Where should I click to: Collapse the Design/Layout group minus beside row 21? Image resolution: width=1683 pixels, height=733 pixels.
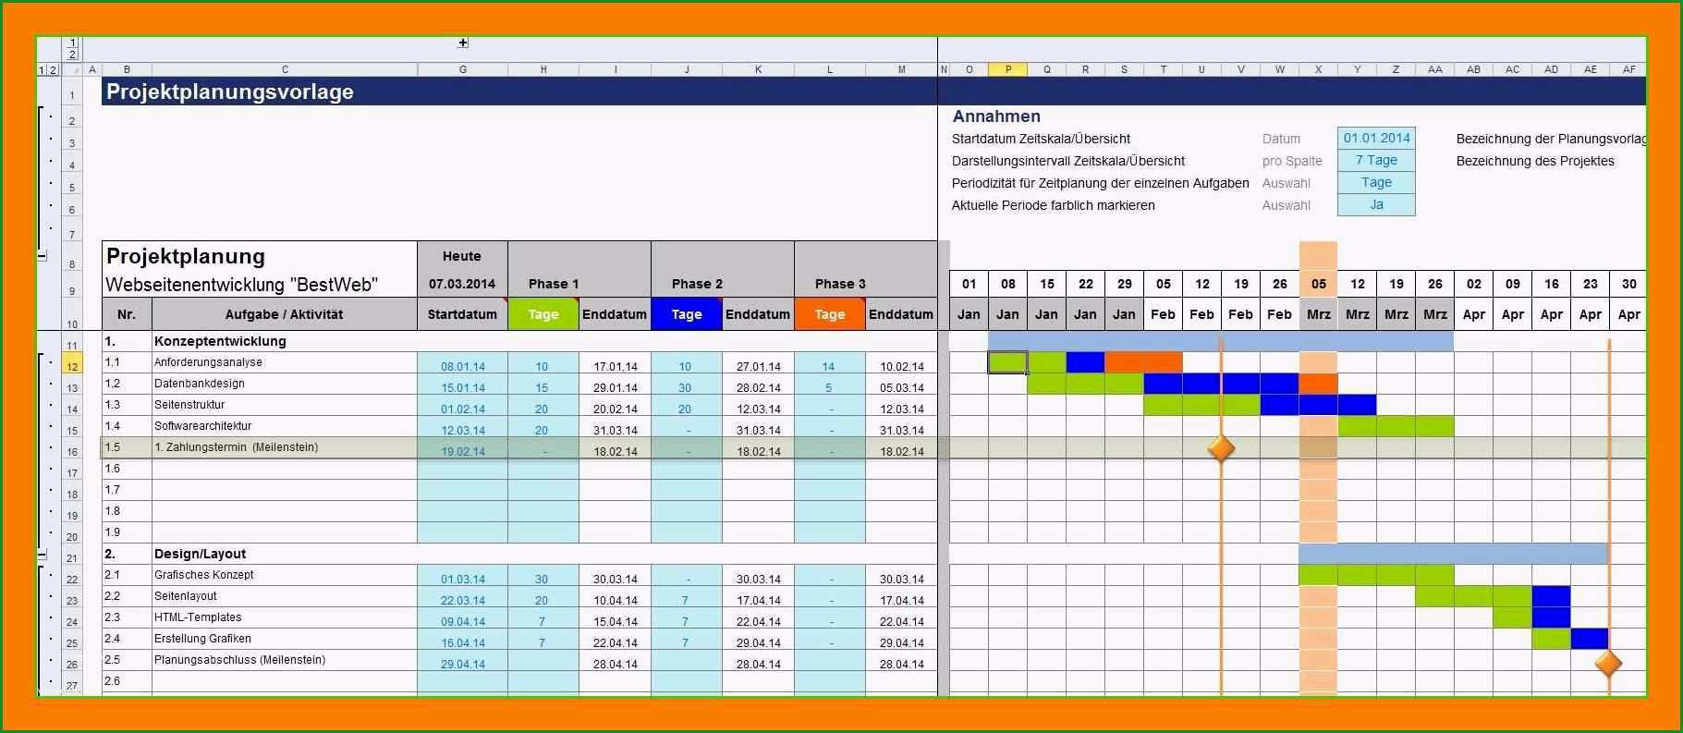pyautogui.click(x=42, y=555)
